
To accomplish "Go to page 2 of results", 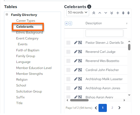I will pos(112,108).
